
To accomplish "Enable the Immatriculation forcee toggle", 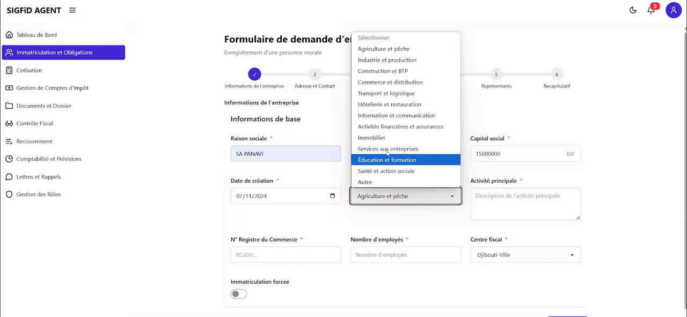I will 238,293.
